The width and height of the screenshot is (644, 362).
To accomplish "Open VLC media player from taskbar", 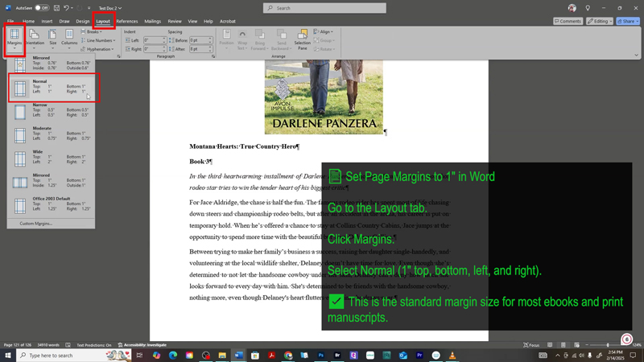I will tap(452, 356).
